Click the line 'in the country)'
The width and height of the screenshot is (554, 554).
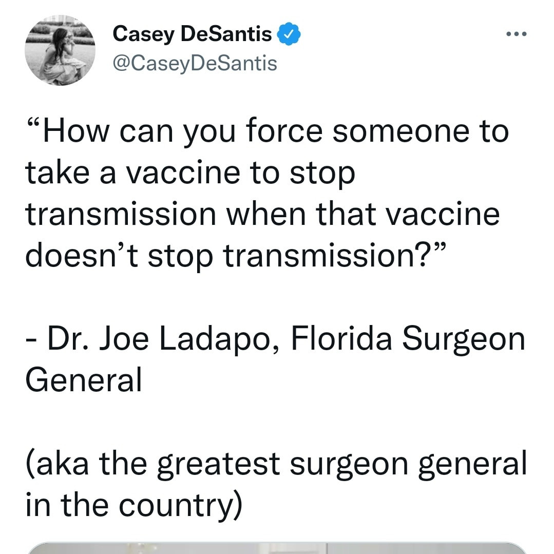point(134,505)
